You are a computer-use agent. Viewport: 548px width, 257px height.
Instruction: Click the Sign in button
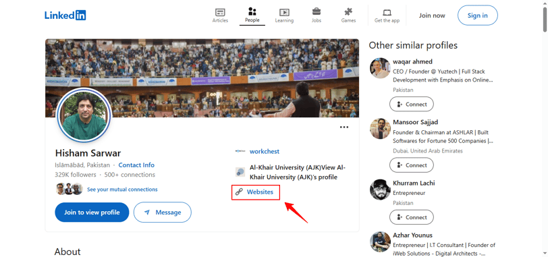[477, 16]
